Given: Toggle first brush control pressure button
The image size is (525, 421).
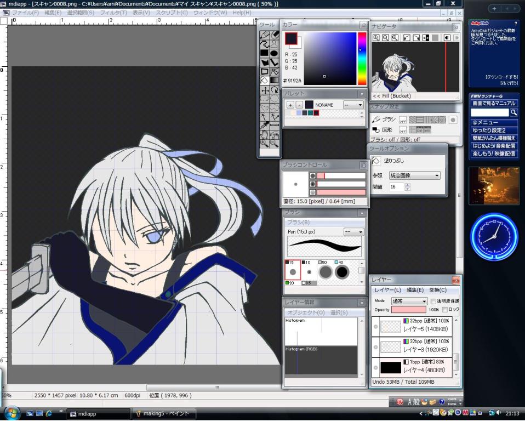Looking at the screenshot, I should coord(313,176).
